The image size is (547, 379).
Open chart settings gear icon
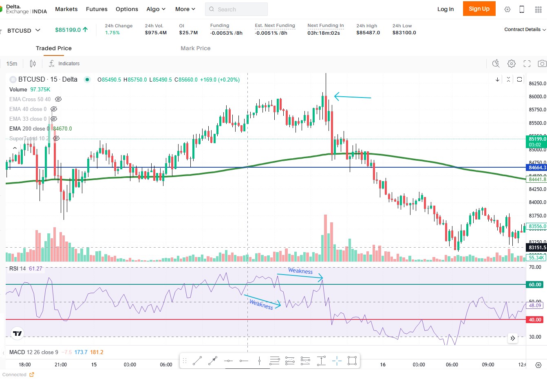click(x=512, y=64)
